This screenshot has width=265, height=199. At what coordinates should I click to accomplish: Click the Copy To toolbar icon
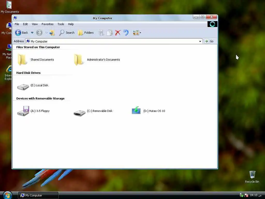pyautogui.click(x=109, y=33)
